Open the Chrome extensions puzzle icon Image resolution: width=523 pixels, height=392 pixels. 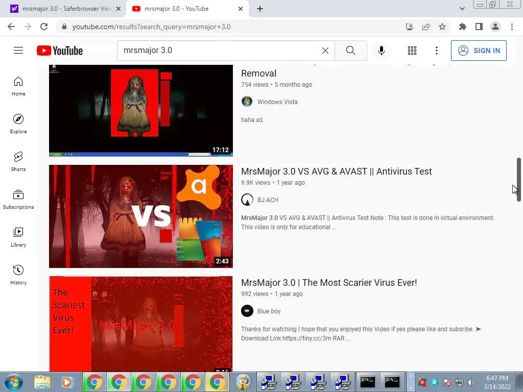463,27
